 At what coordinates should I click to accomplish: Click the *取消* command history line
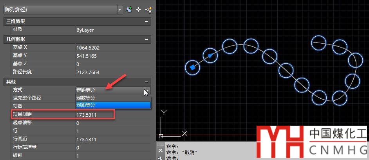pos(182,152)
